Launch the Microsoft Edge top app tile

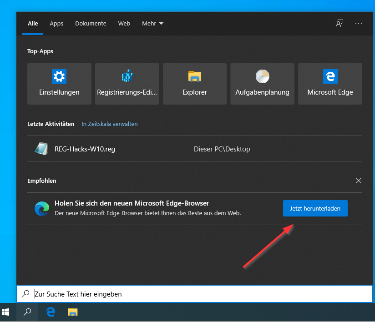point(330,83)
